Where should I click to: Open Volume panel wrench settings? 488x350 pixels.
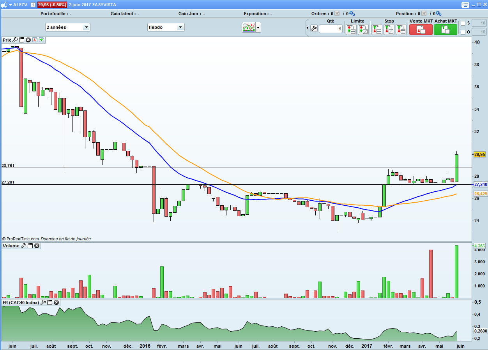coord(23,245)
